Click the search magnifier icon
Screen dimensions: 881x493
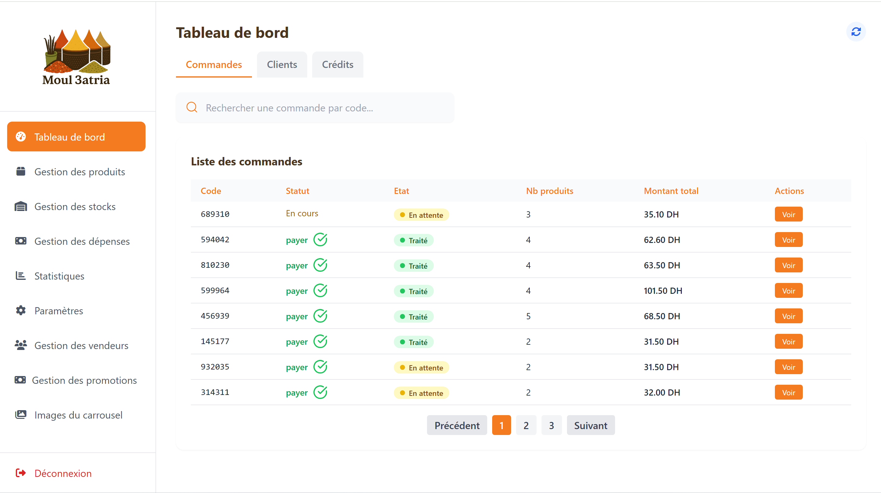192,107
